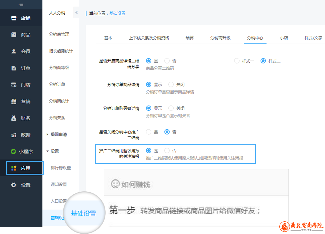Open the 应用 colorful apps icon
This screenshot has height=234, width=325.
[14, 168]
